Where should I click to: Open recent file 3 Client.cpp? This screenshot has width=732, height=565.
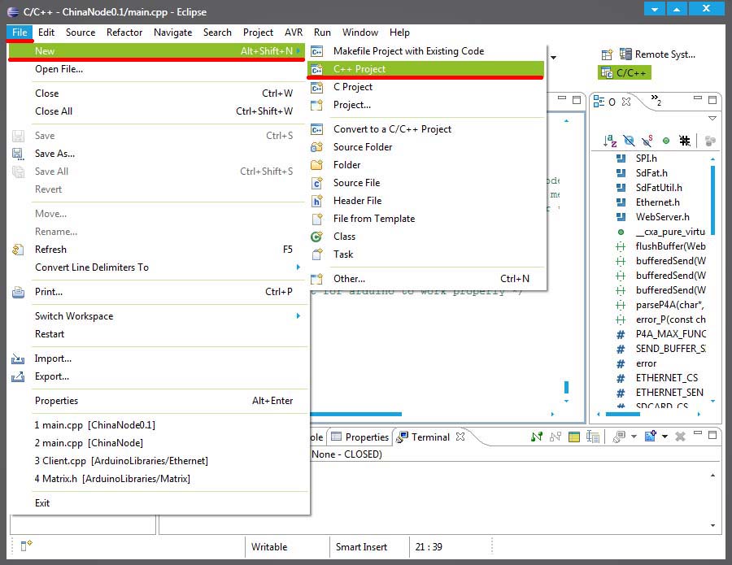point(158,460)
